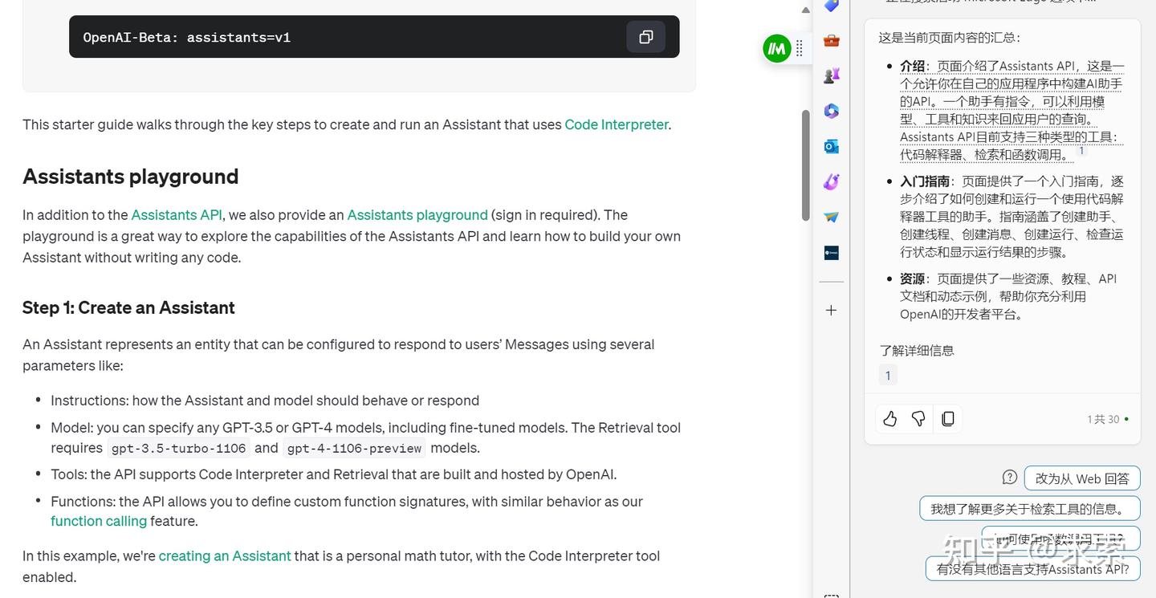1156x598 pixels.
Task: Click the green Immersive Translate floating icon
Action: click(x=776, y=49)
